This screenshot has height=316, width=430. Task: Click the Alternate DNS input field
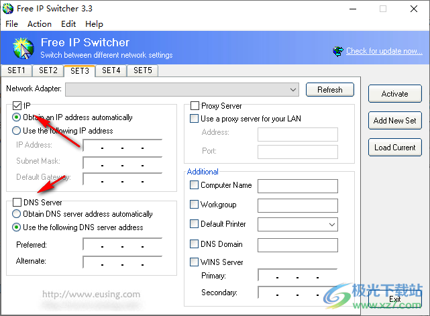click(123, 262)
